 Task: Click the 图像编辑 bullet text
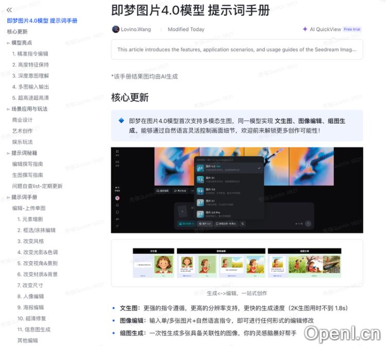(217, 321)
